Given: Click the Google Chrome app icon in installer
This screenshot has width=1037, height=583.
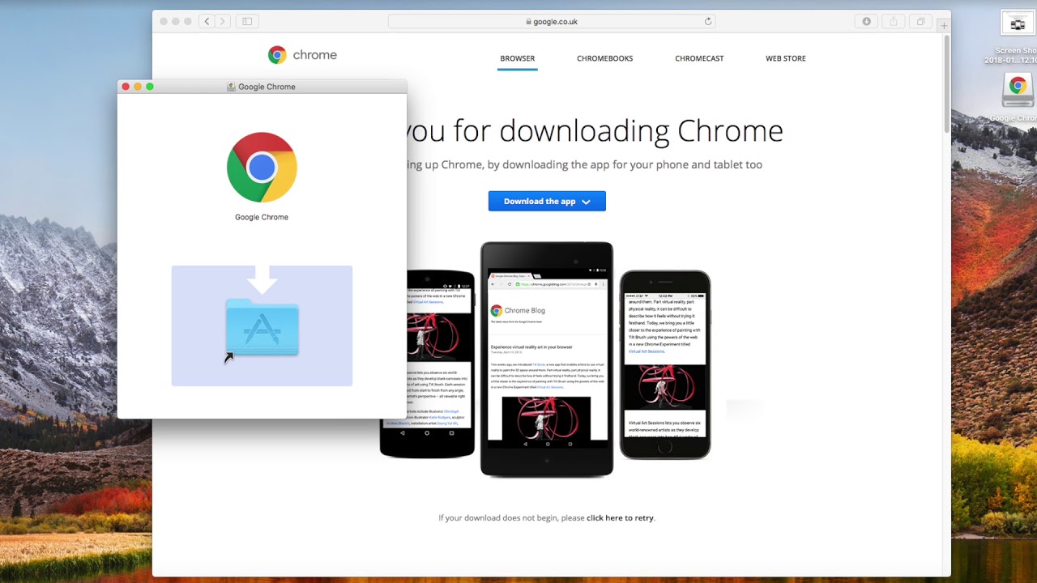Looking at the screenshot, I should (x=262, y=168).
